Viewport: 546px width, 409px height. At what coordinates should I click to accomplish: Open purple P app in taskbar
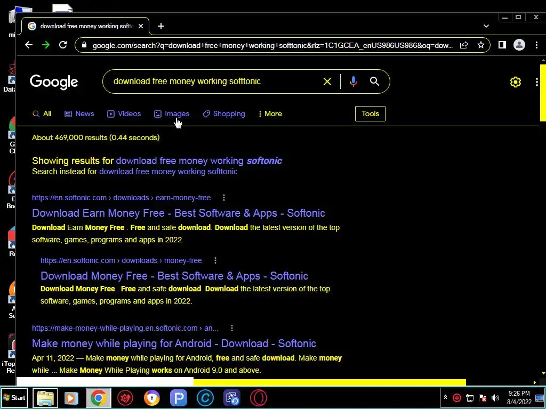tap(179, 398)
